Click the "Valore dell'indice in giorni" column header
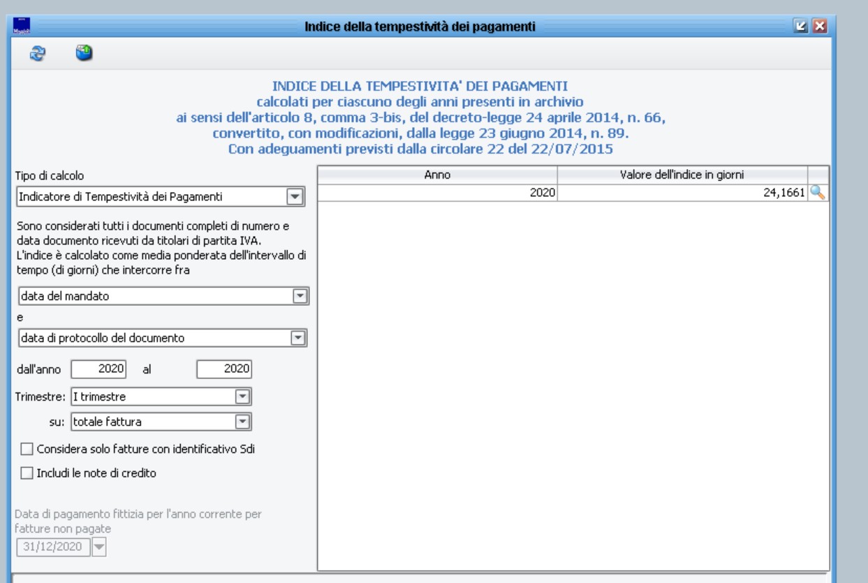 (682, 175)
